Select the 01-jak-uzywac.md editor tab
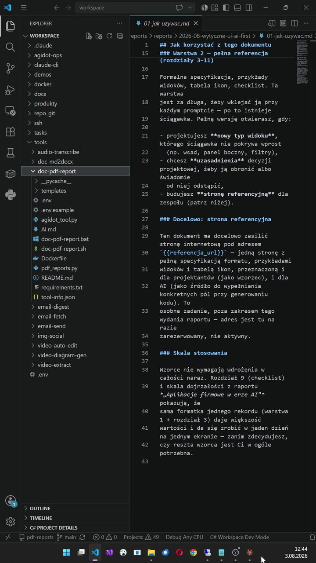Viewport: 316px width, 563px height. 166,23
